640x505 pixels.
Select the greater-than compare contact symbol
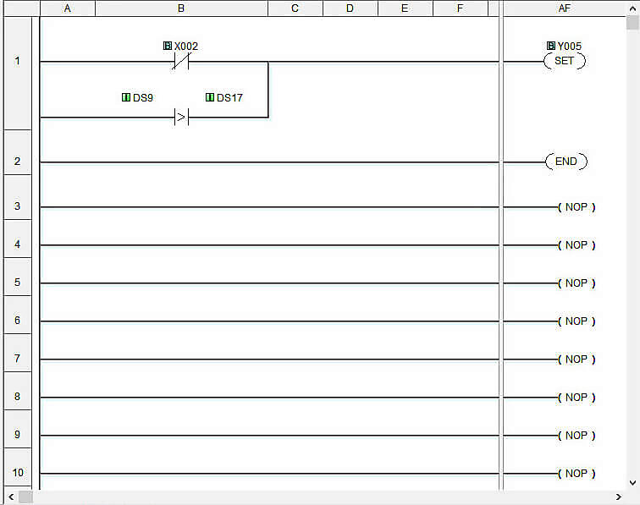coord(181,118)
